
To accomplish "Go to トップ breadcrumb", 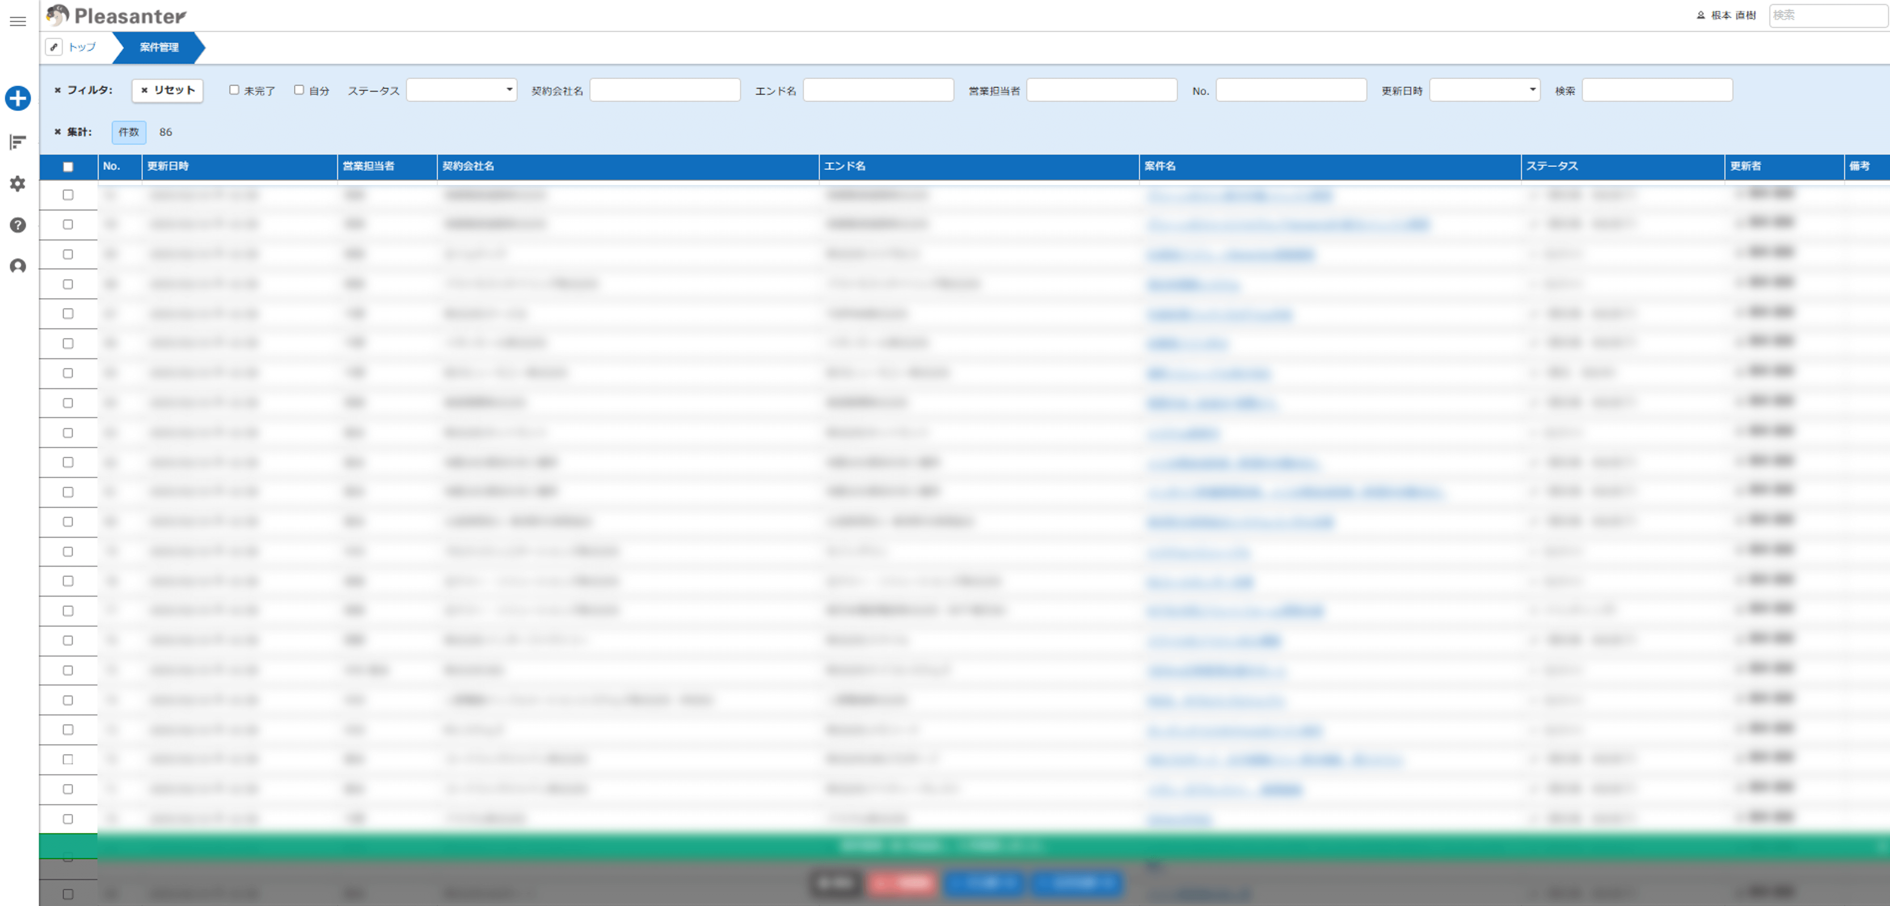I will tap(81, 47).
